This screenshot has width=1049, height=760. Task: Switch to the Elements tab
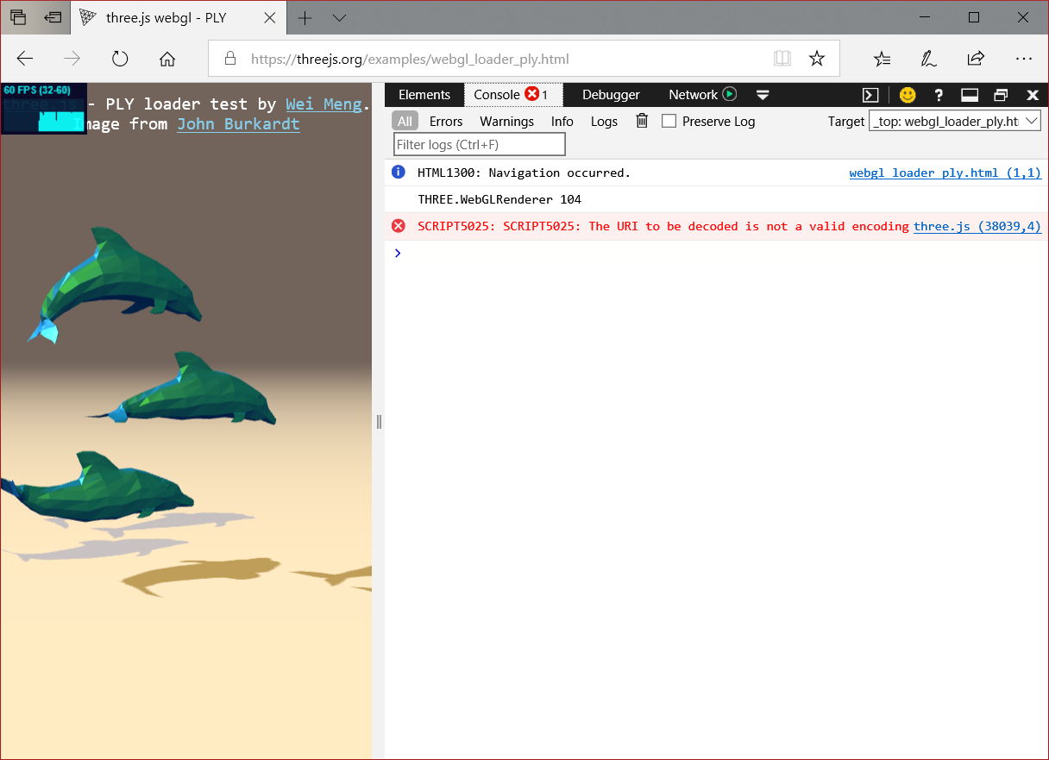pyautogui.click(x=424, y=95)
